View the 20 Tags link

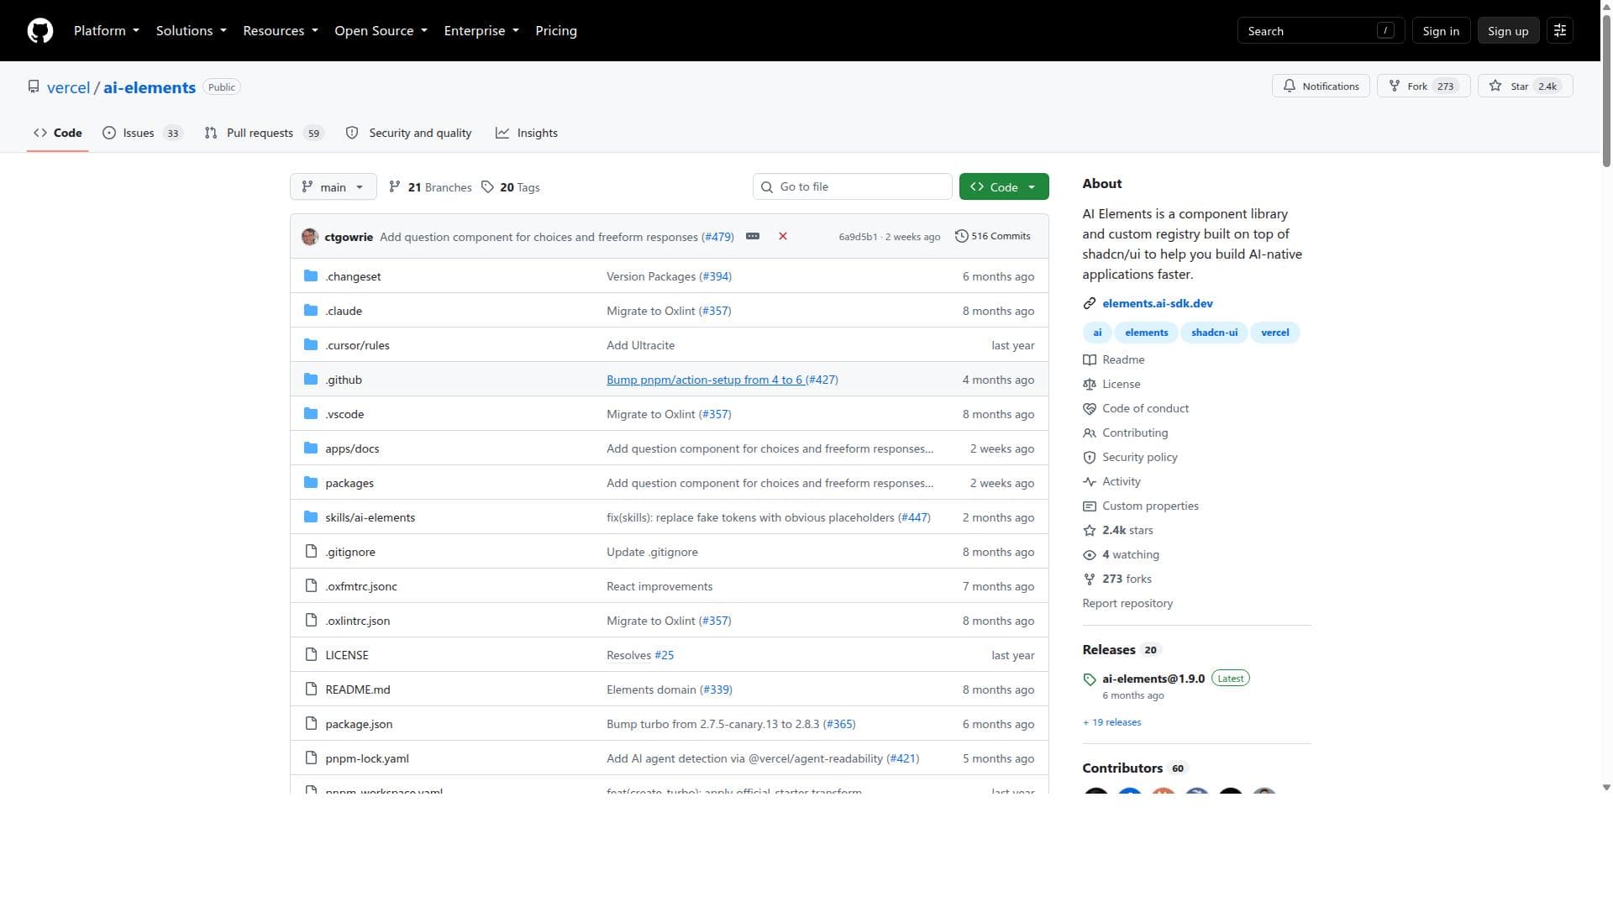pyautogui.click(x=511, y=187)
